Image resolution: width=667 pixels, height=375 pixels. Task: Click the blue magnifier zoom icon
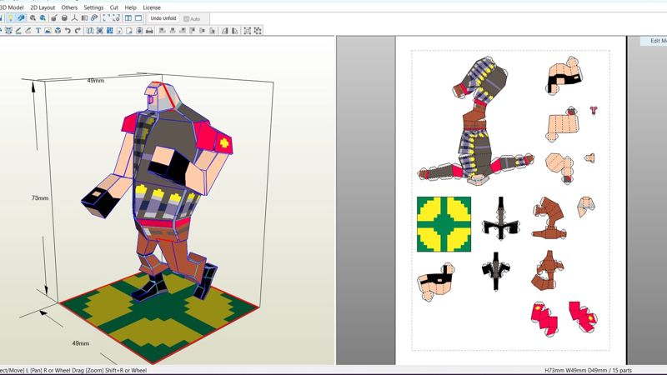[43, 18]
